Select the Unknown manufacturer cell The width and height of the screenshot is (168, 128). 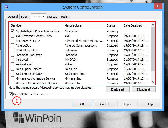tap(70, 50)
